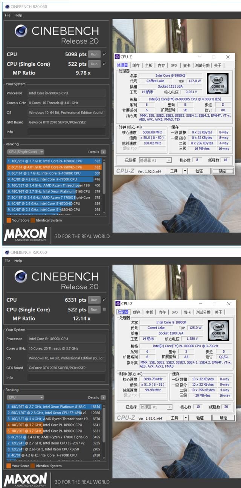Image resolution: width=241 pixels, height=488 pixels.
Task: Uncheck Single Core checkbox in the 9900KS Cinebench
Action: [104, 64]
